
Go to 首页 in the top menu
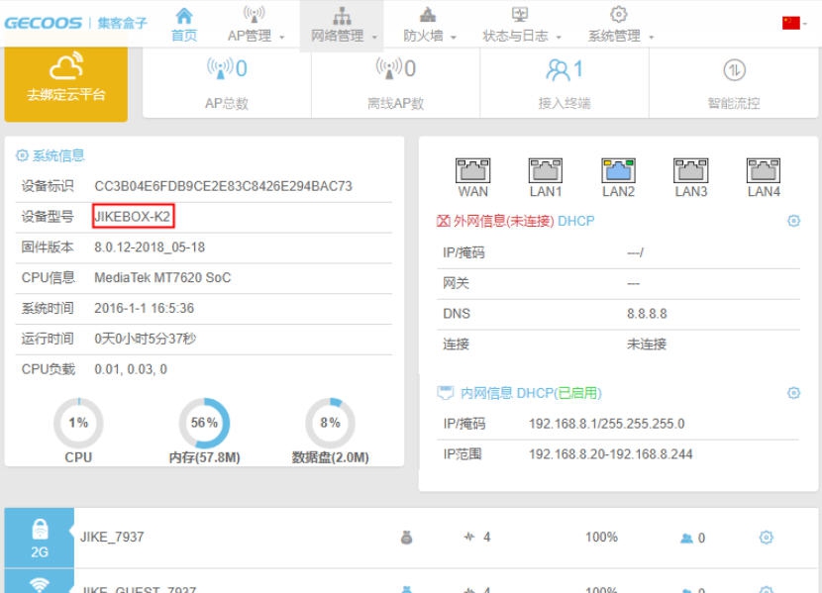coord(183,22)
